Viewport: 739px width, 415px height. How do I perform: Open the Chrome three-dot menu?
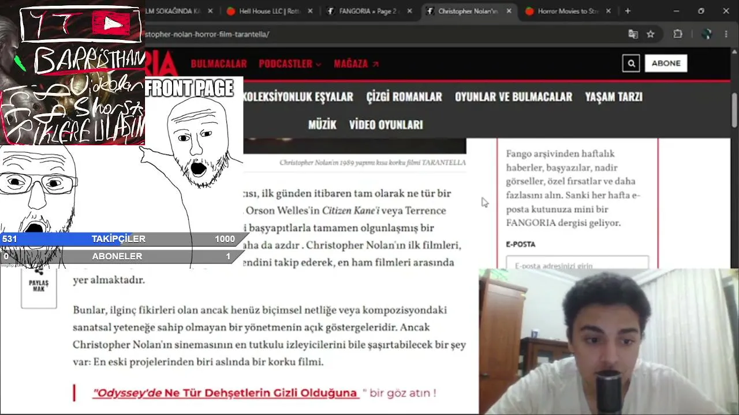click(726, 34)
